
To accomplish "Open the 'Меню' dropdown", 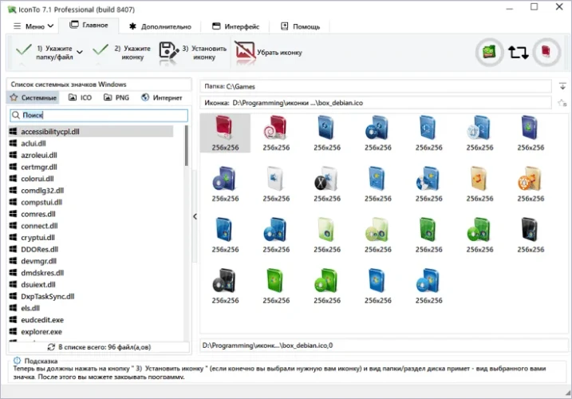I will (x=30, y=26).
